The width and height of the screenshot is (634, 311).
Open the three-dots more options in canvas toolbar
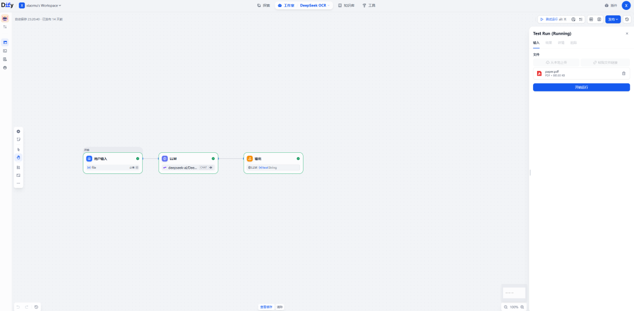tap(18, 183)
